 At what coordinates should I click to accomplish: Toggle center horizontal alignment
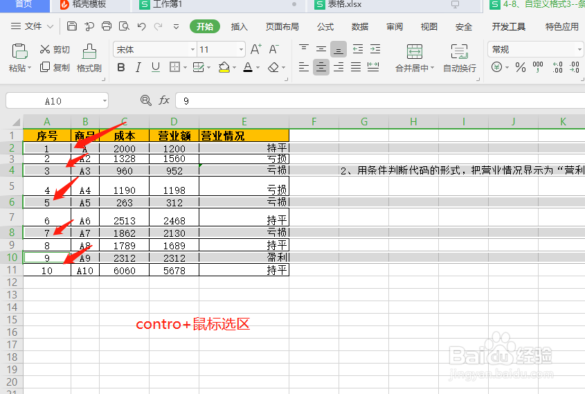pyautogui.click(x=321, y=67)
